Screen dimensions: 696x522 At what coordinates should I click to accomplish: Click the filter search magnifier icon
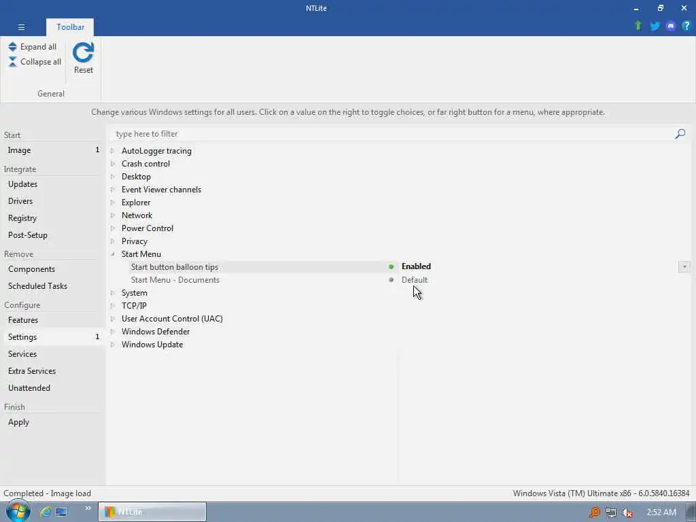(x=680, y=134)
